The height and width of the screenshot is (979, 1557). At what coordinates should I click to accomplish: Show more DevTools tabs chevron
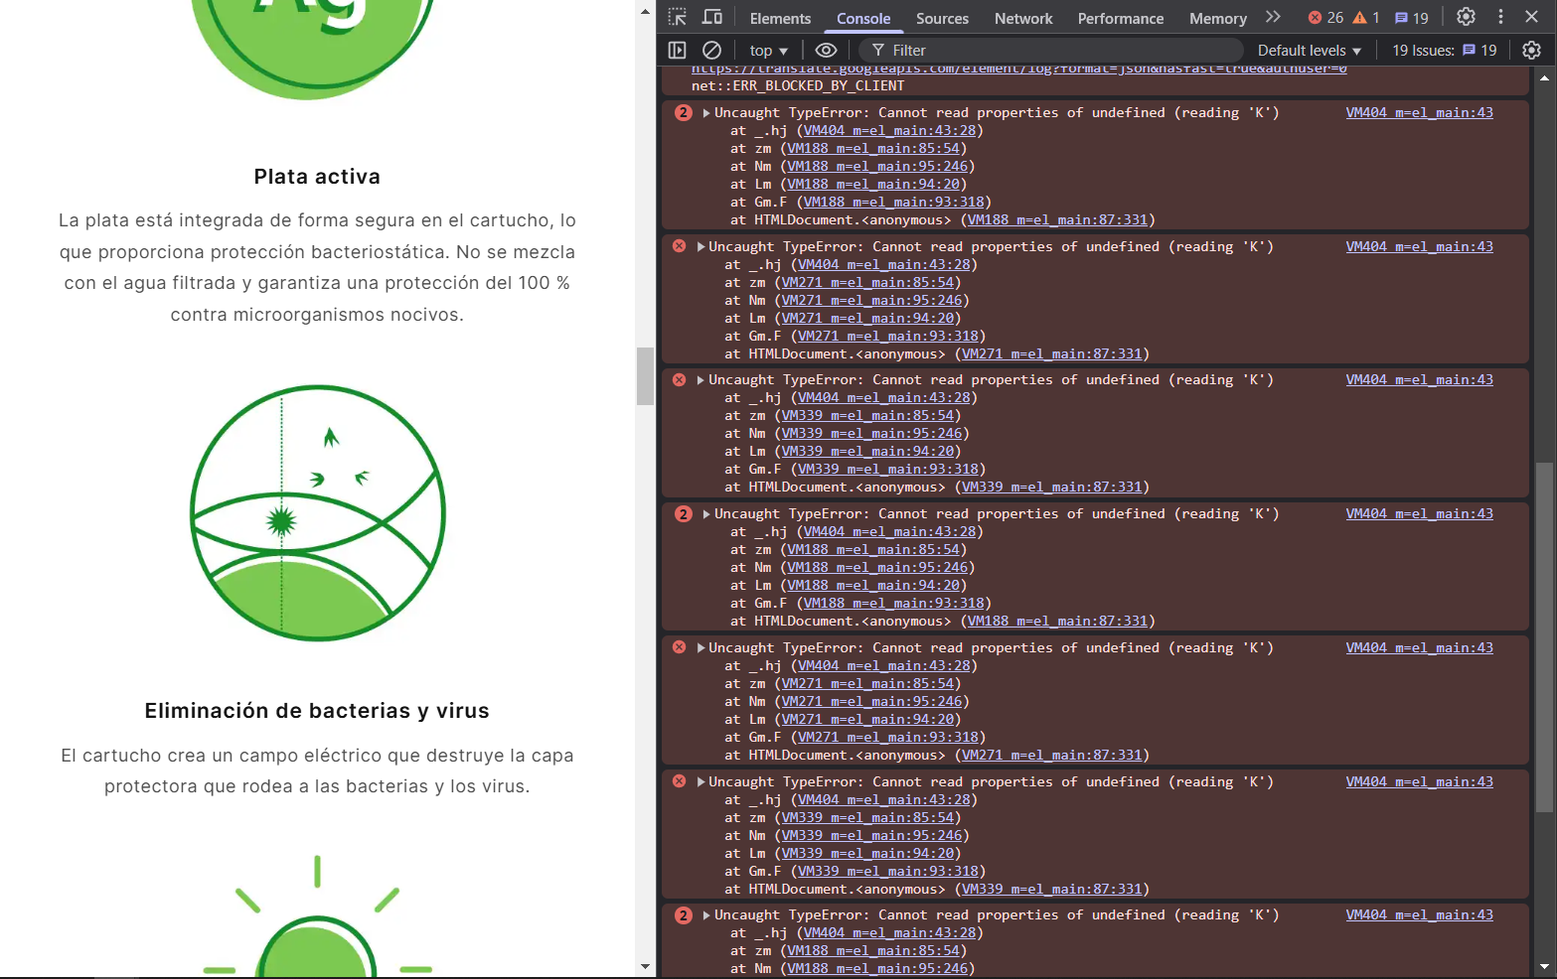pos(1273,17)
